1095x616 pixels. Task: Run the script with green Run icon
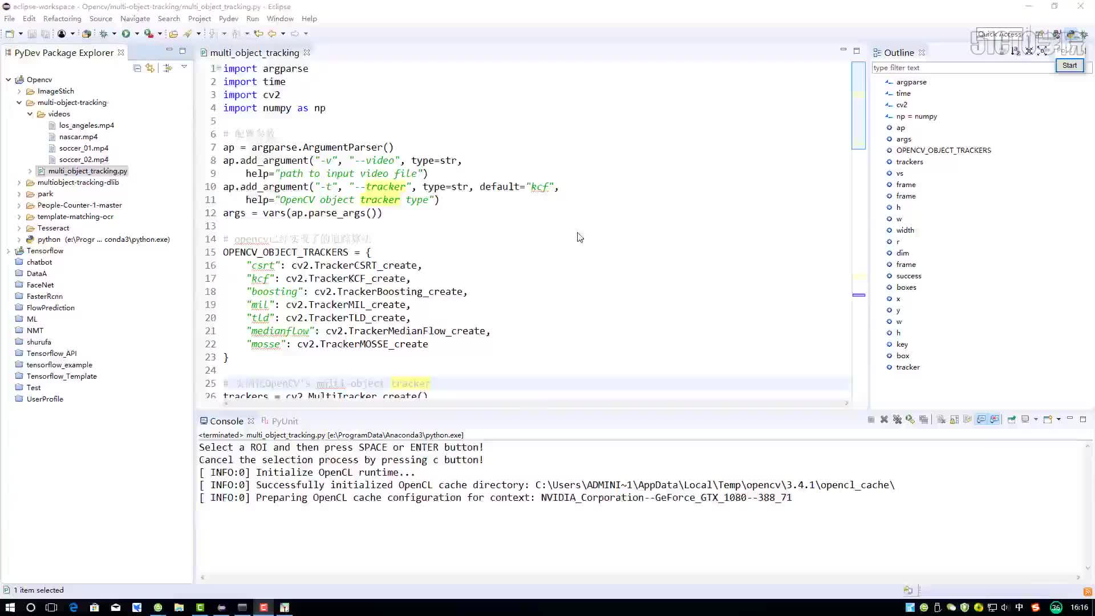(126, 34)
